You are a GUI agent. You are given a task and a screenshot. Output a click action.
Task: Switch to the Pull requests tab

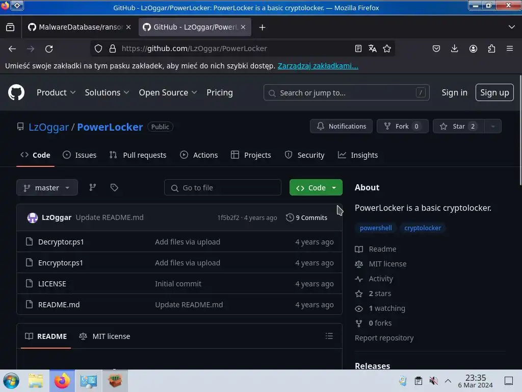[x=138, y=155]
